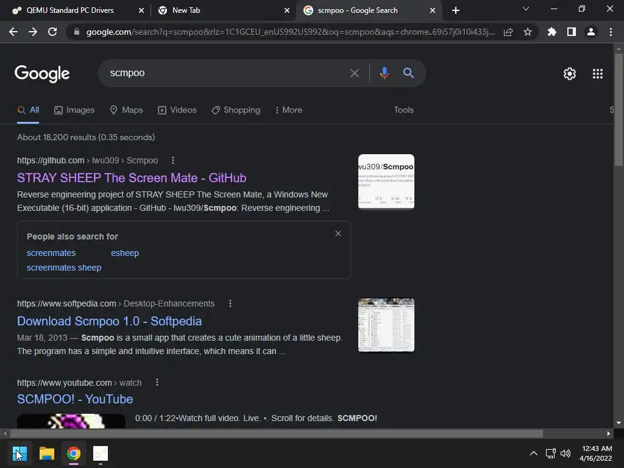Click the vertical page scrollbar thumb
This screenshot has height=468, width=624.
(x=619, y=110)
